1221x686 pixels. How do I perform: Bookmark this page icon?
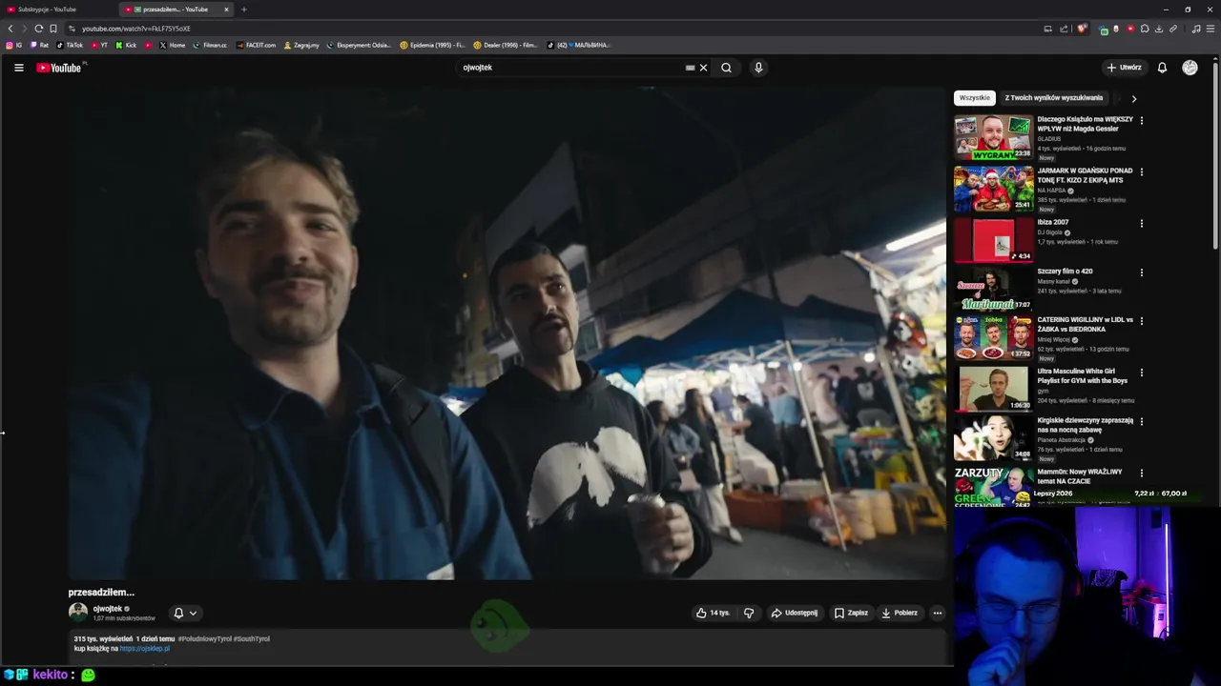coord(53,29)
